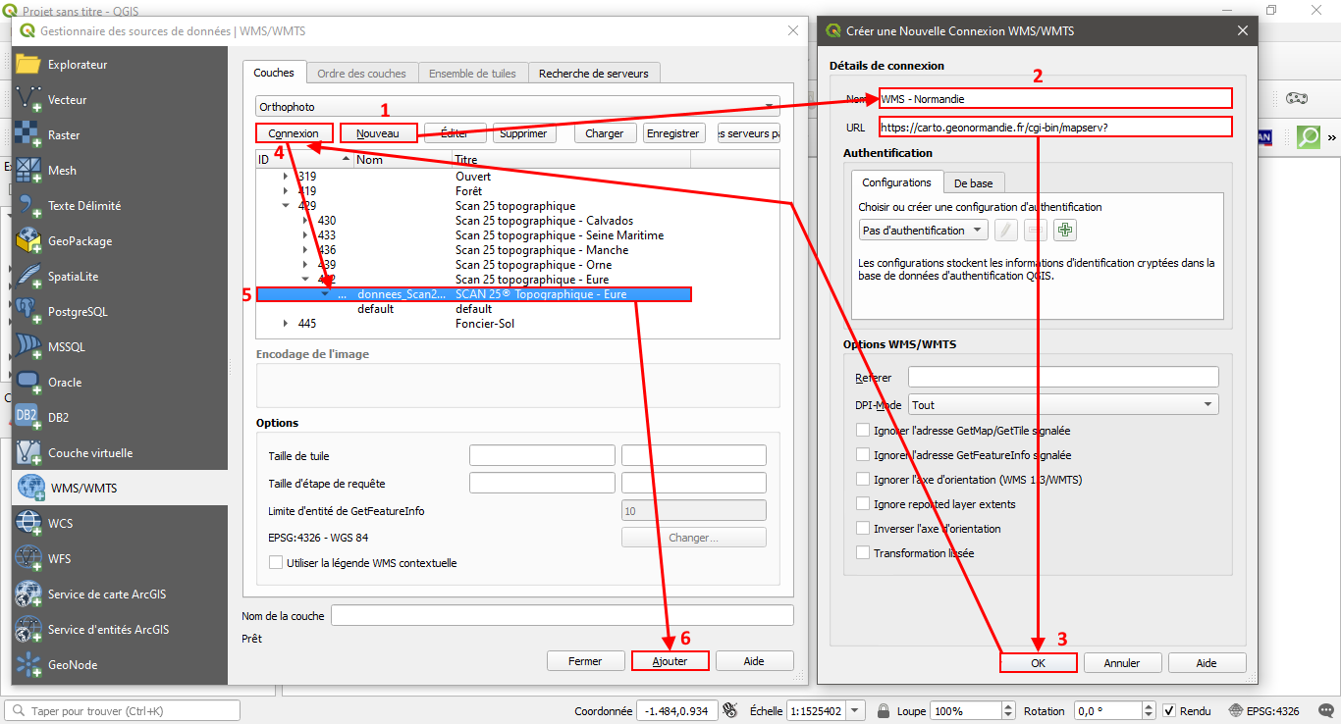The image size is (1341, 724).
Task: Switch to the Couches tab
Action: tap(274, 73)
